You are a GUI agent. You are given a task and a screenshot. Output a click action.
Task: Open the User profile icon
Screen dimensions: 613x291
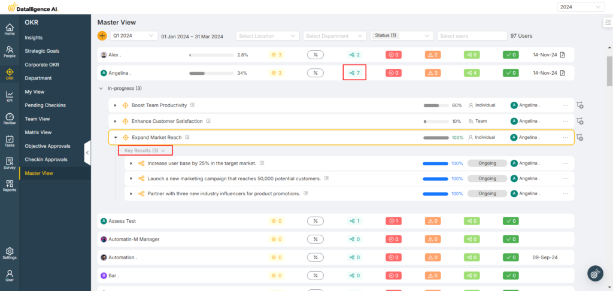pyautogui.click(x=10, y=275)
